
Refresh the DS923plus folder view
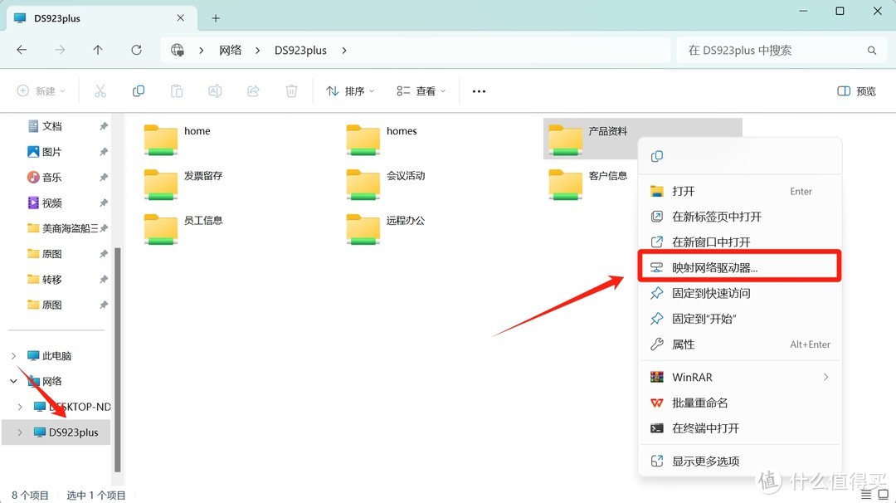[x=136, y=50]
